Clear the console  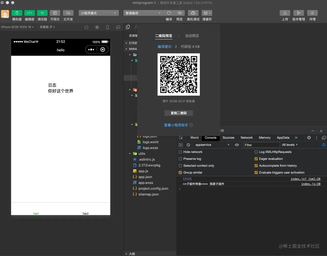(x=188, y=145)
